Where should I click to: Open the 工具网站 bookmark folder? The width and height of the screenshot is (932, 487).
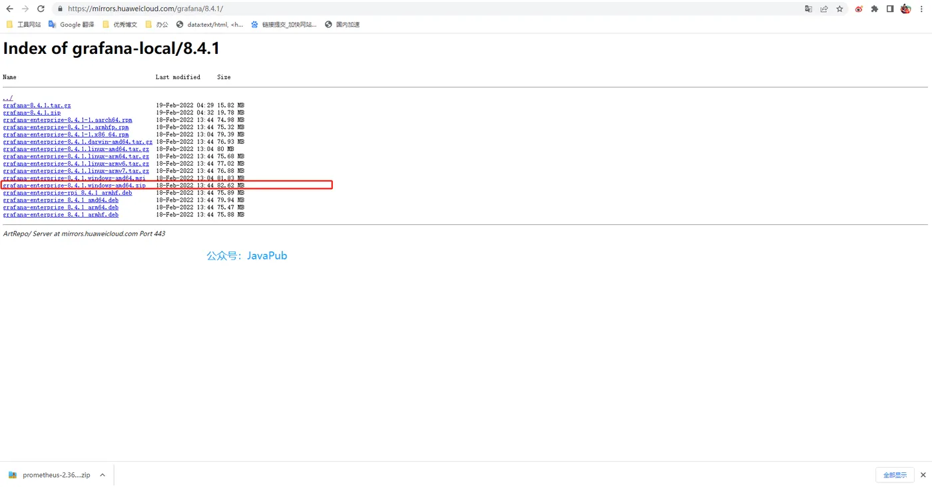click(x=23, y=25)
